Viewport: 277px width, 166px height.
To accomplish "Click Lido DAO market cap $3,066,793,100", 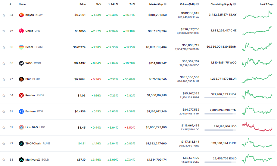I will (x=156, y=127).
